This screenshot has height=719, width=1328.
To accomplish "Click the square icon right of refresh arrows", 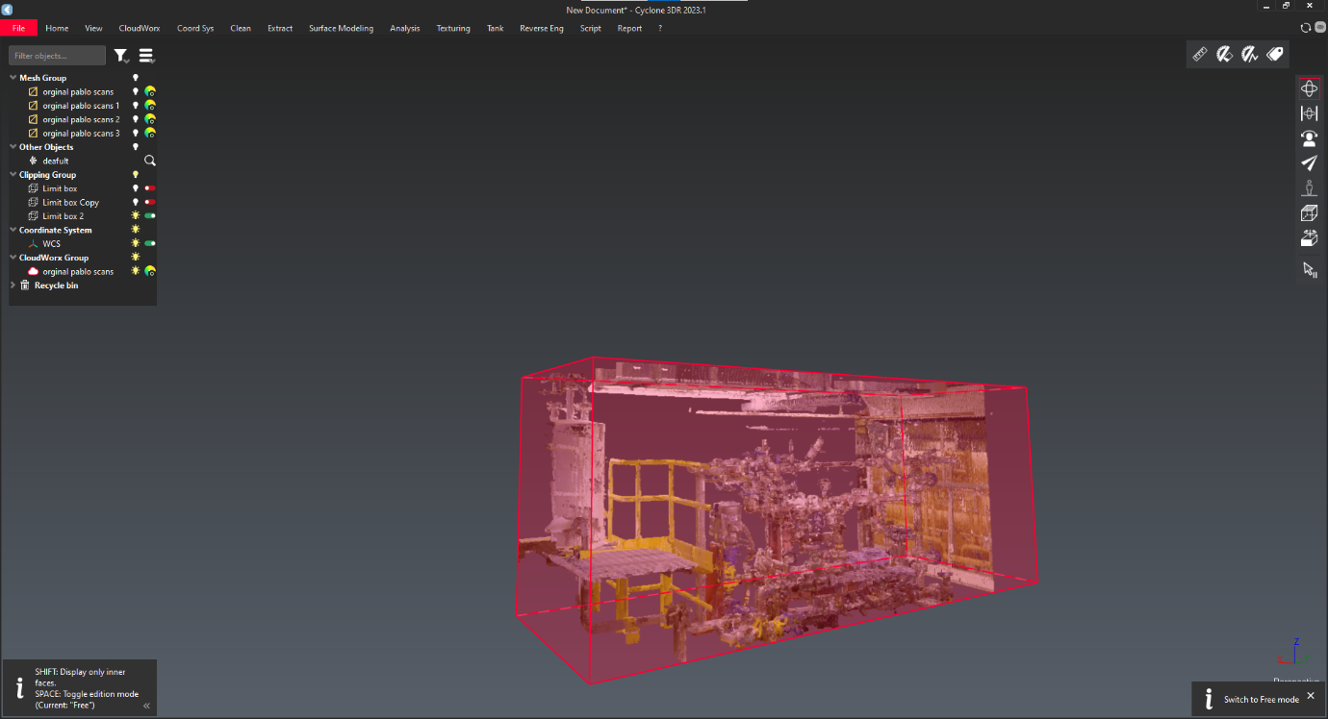I will coord(1319,28).
